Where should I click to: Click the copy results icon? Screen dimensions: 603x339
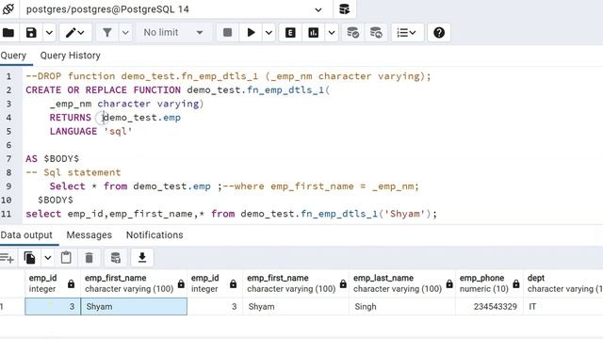[29, 257]
